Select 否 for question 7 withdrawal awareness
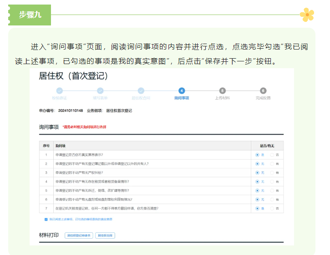 pos(272,208)
